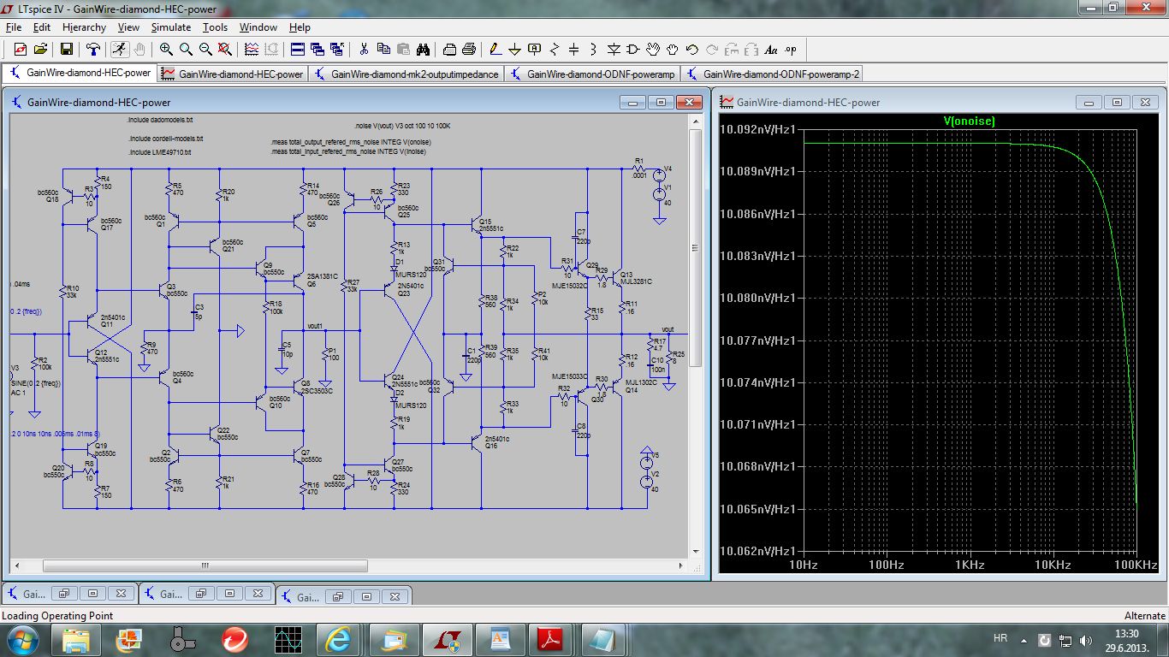Click the 10.092nV/Hz½ axis label
This screenshot has width=1169, height=657.
(x=757, y=129)
